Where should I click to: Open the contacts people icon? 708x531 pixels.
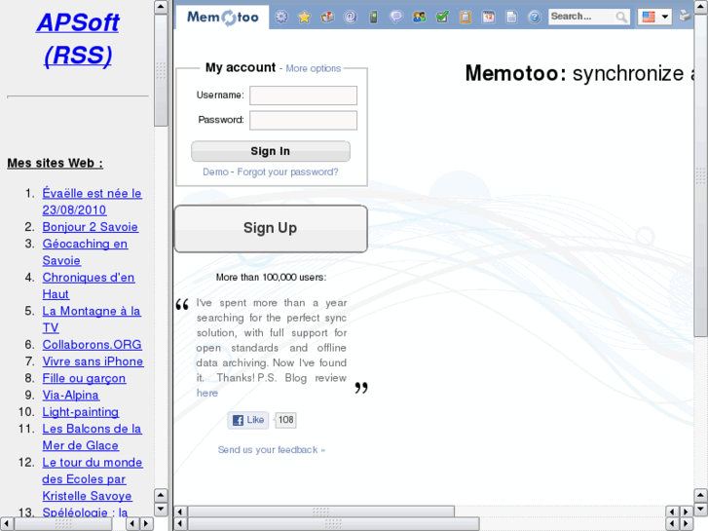(420, 18)
